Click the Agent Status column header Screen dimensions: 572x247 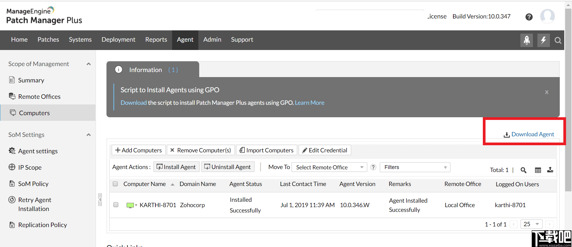pyautogui.click(x=246, y=184)
